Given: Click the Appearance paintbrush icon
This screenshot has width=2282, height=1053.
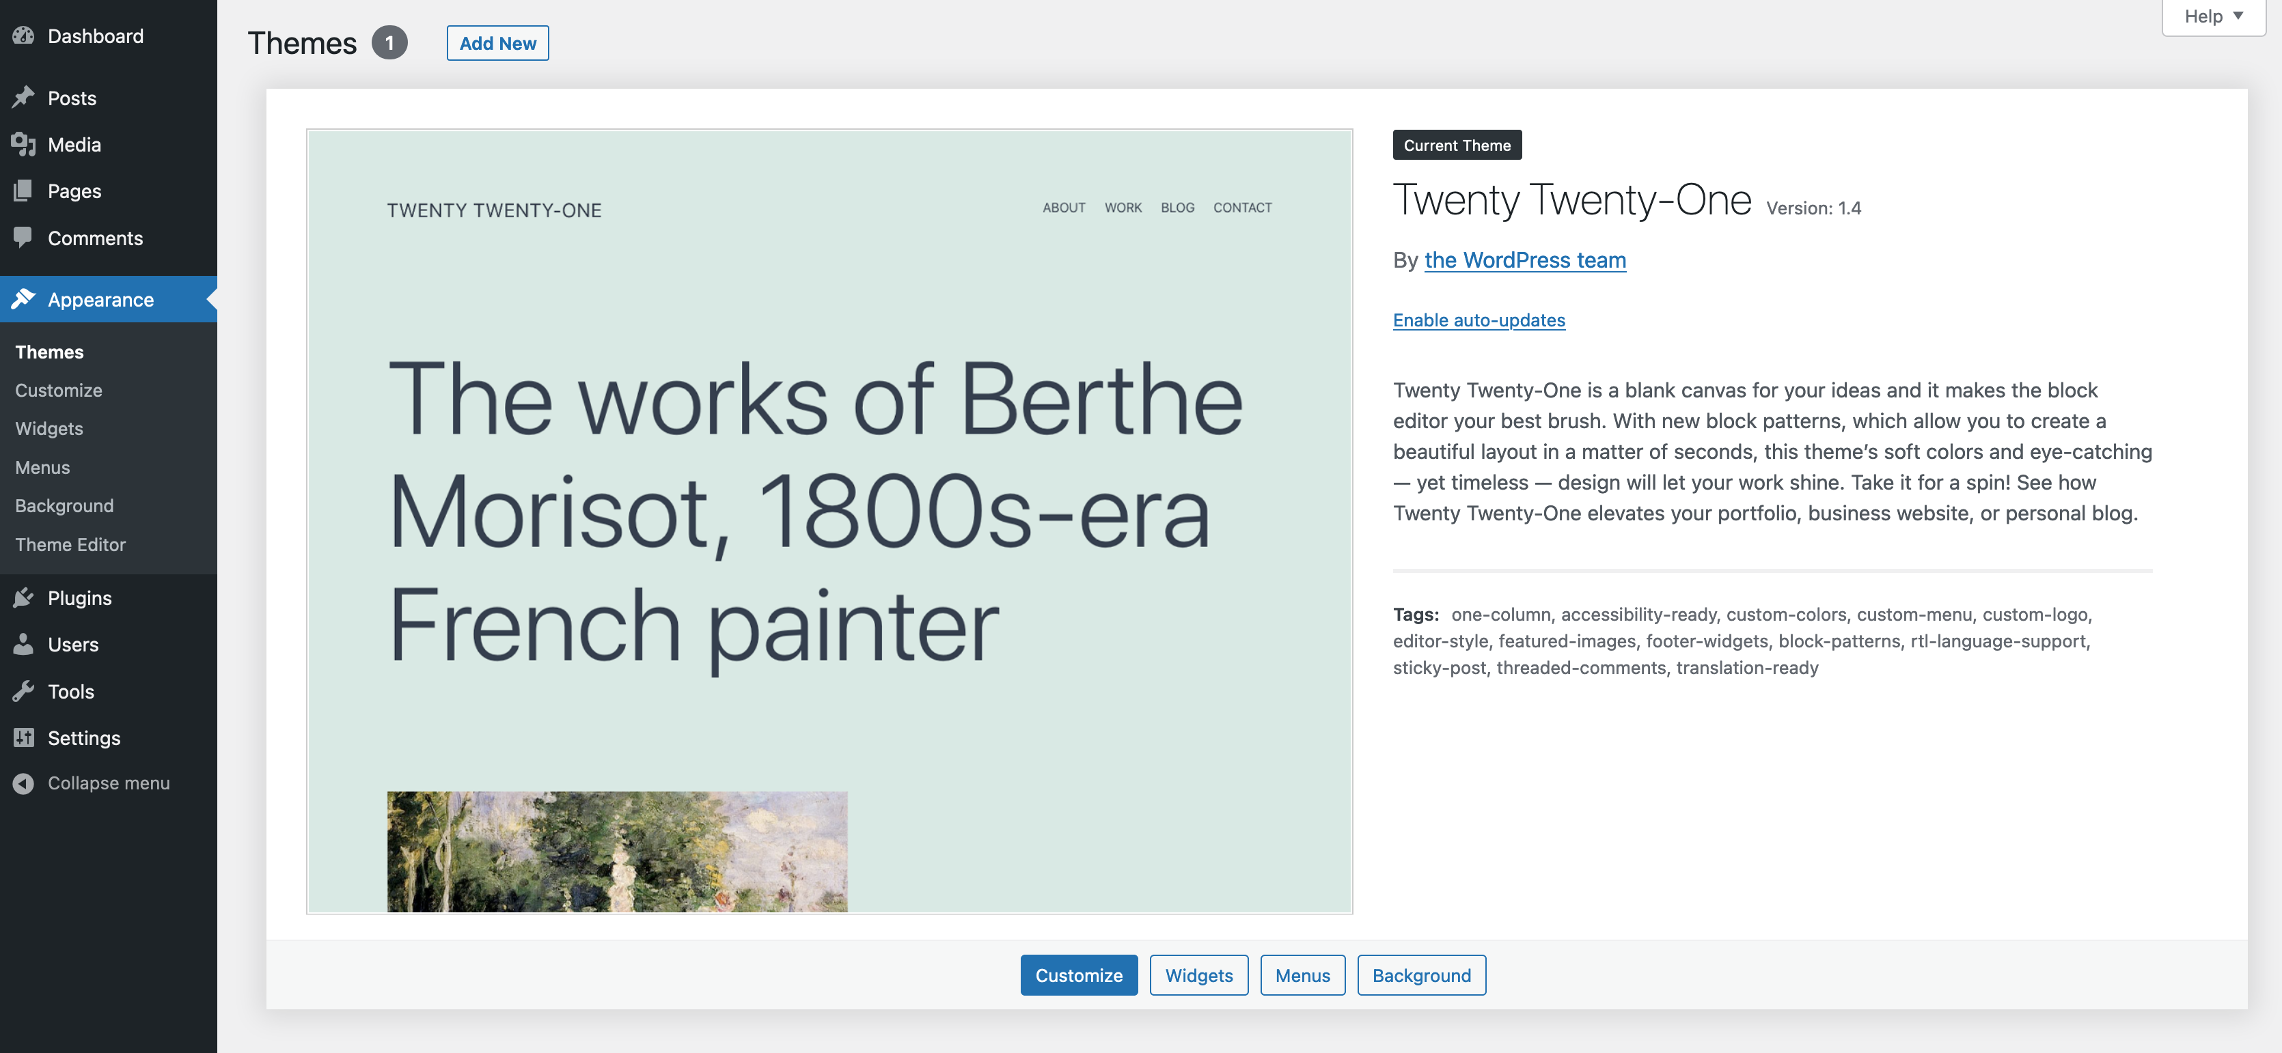Looking at the screenshot, I should [x=24, y=299].
